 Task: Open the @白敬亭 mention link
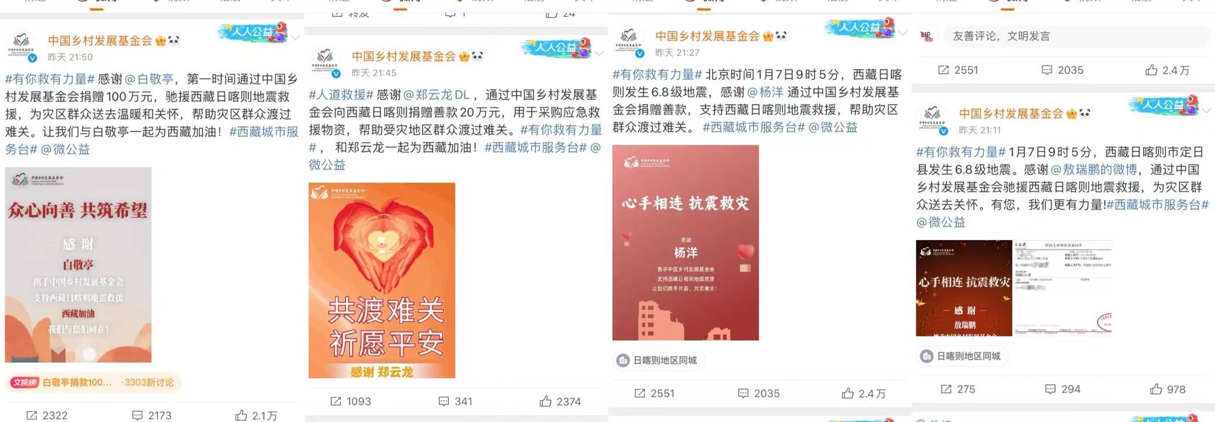(149, 79)
